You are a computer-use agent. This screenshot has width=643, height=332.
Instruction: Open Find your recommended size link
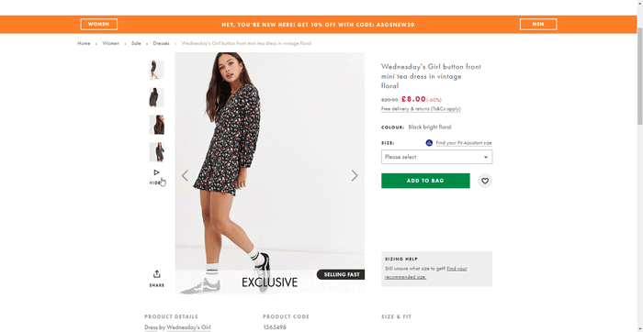[426, 272]
